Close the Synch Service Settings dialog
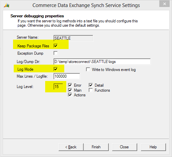The width and height of the screenshot is (172, 157). point(164,4)
